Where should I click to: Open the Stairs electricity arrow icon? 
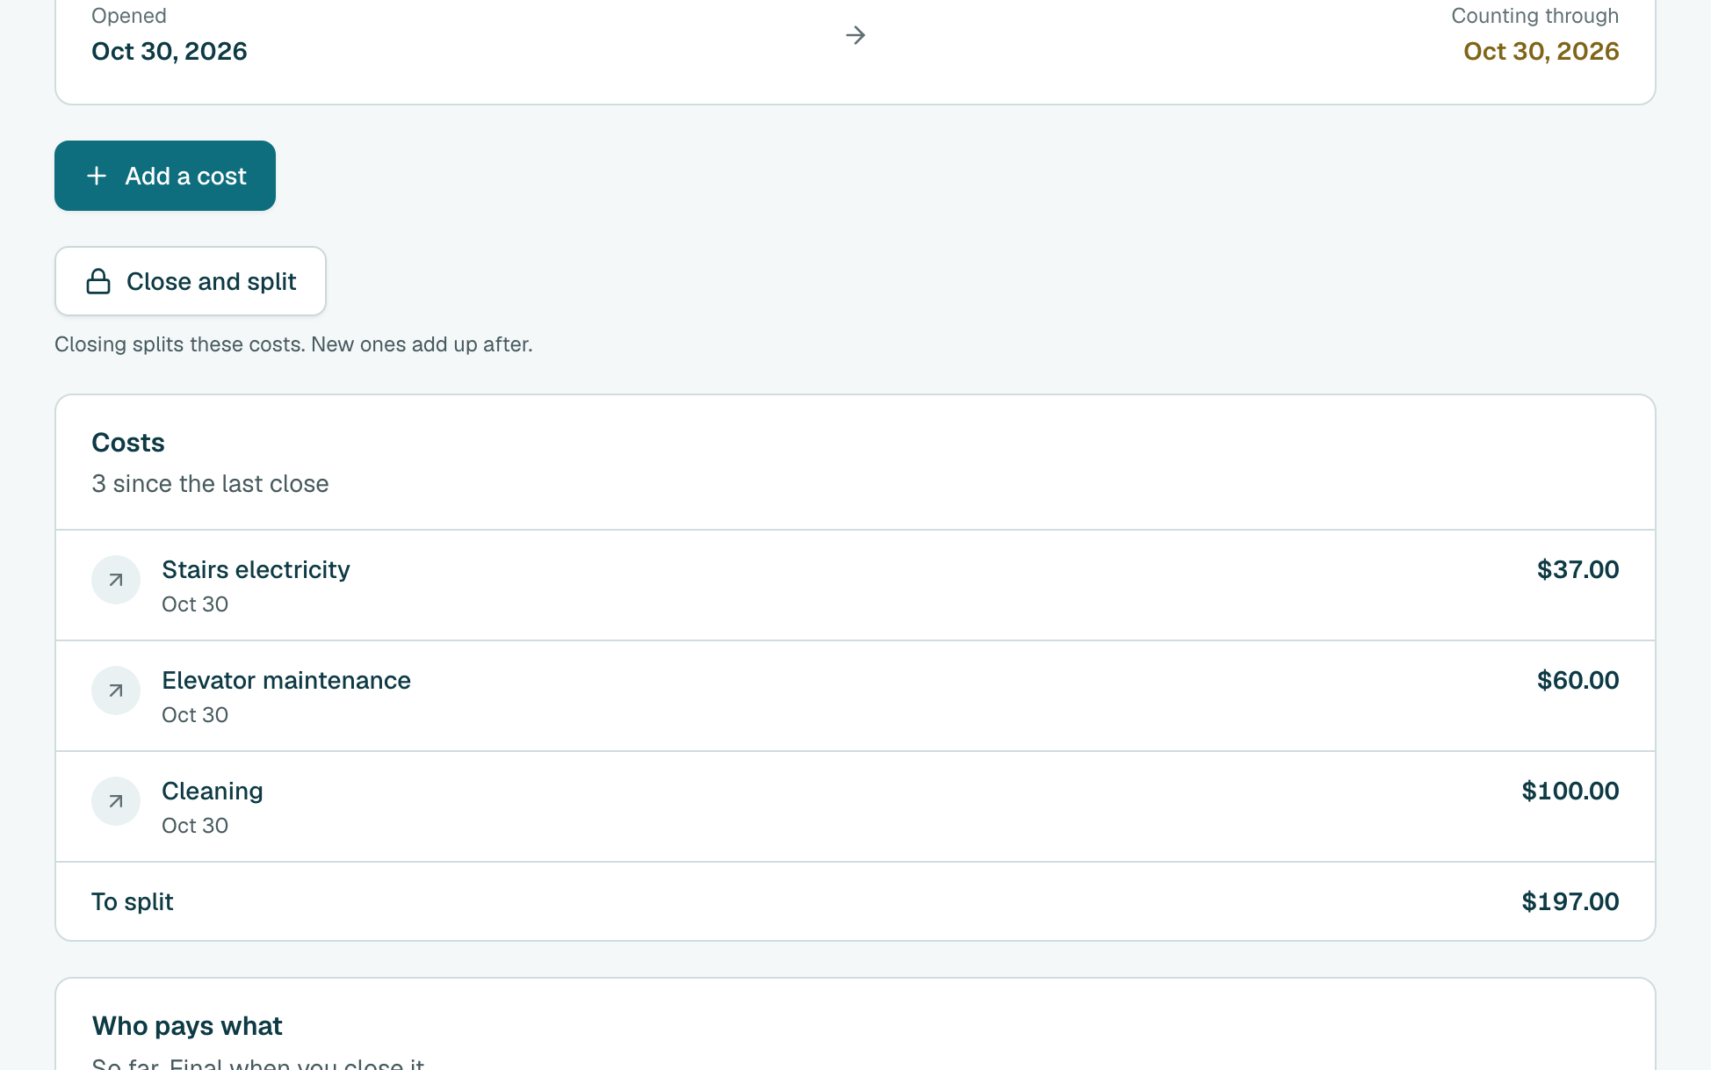coord(116,580)
